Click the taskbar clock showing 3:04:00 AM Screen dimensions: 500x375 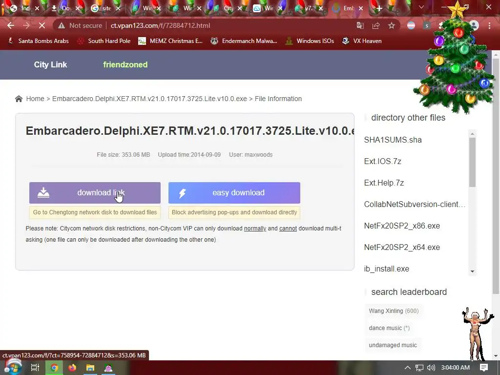coord(456,368)
